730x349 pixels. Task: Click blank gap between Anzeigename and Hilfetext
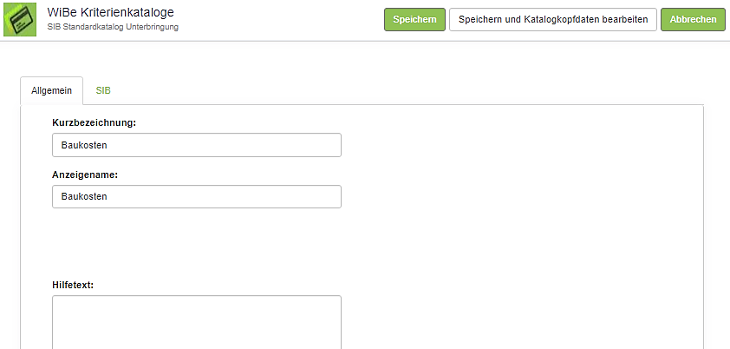tap(196, 243)
